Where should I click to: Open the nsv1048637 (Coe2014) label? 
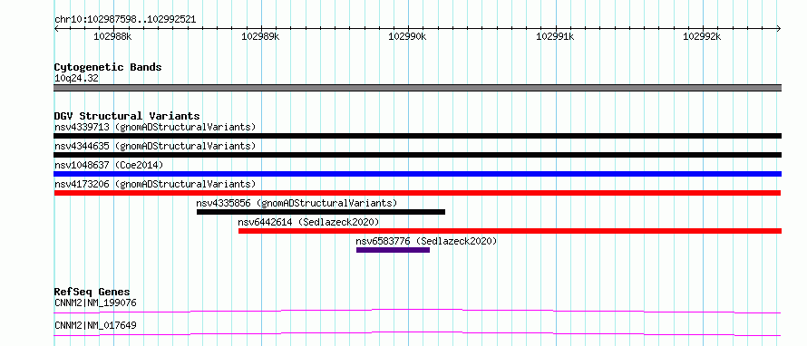109,165
